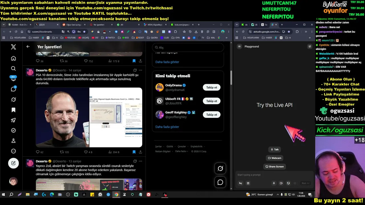365x205 pixels.
Task: Open Grok from the X left sidebar
Action: click(x=13, y=100)
